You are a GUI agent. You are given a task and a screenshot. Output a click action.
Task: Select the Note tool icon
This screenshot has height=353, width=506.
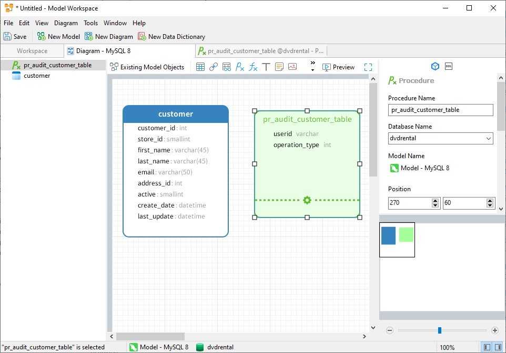point(279,67)
